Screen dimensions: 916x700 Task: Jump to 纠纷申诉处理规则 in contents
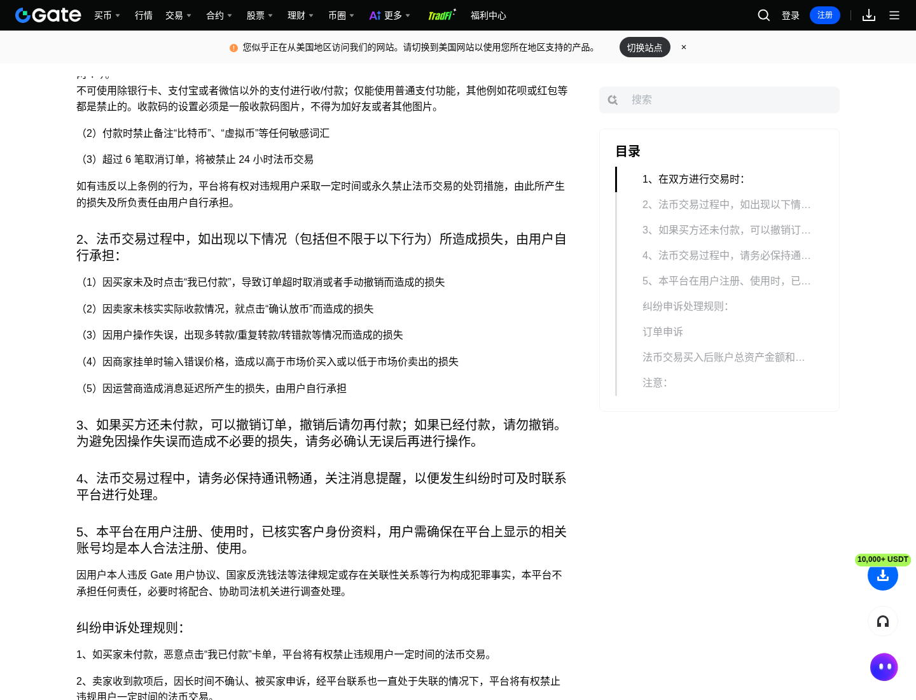(x=686, y=307)
